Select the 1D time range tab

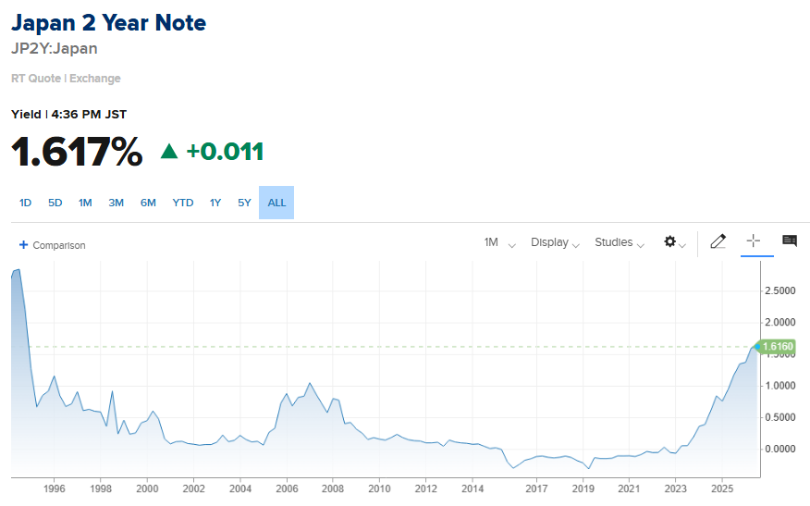click(25, 203)
